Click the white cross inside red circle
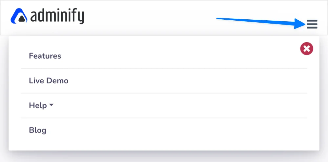Screen dimensions: 328x162 pos(307,49)
